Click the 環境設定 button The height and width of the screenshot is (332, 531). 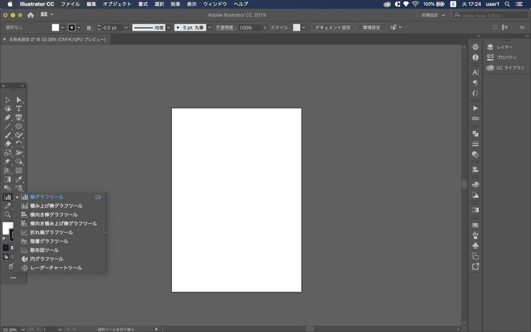click(372, 27)
